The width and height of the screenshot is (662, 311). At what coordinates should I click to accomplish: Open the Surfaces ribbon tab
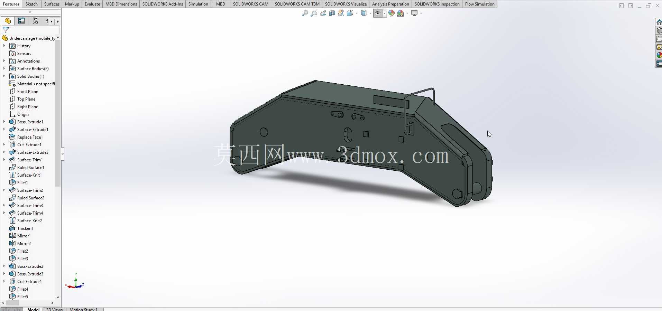[x=52, y=4]
